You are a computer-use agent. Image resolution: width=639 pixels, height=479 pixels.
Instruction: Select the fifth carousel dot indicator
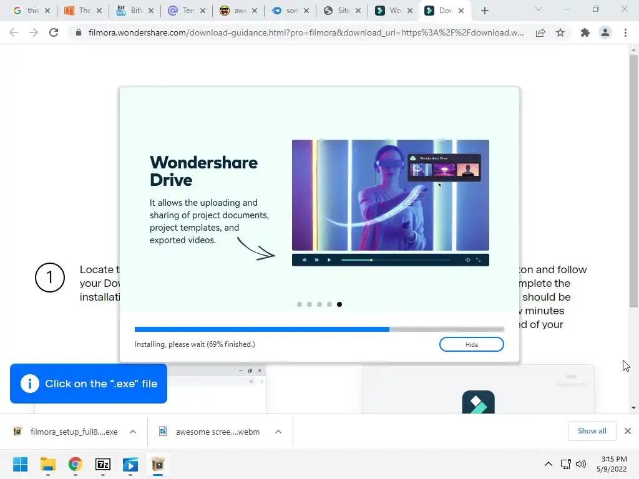(x=339, y=304)
